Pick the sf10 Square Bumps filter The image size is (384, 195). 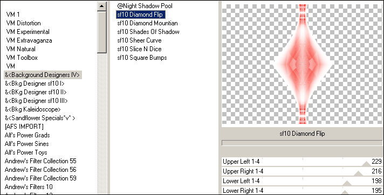[142, 58]
